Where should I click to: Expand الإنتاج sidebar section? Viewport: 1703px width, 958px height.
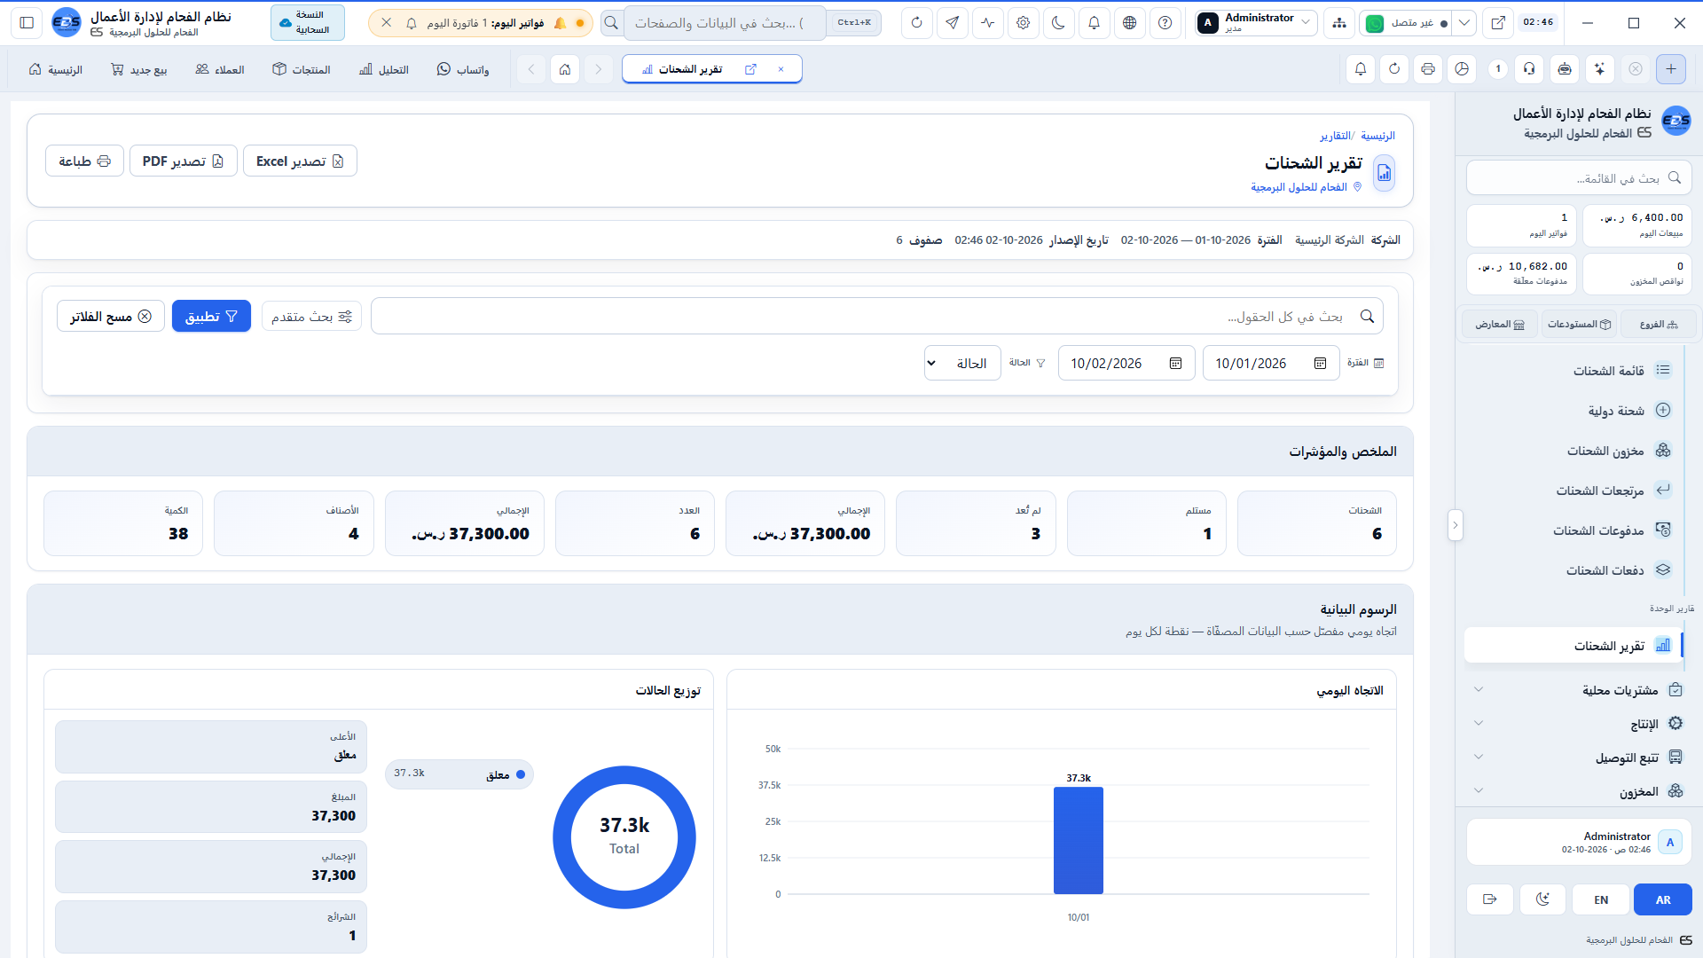point(1575,723)
